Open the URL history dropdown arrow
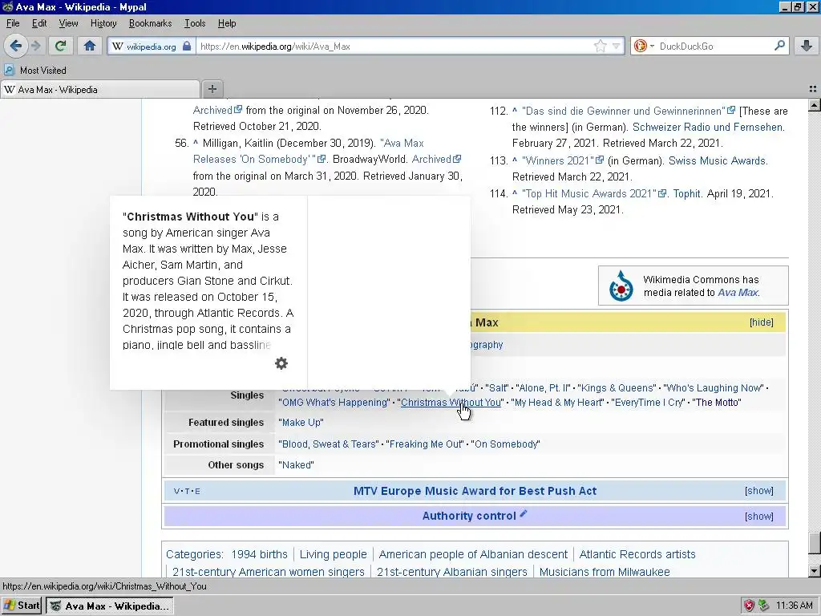 click(617, 46)
